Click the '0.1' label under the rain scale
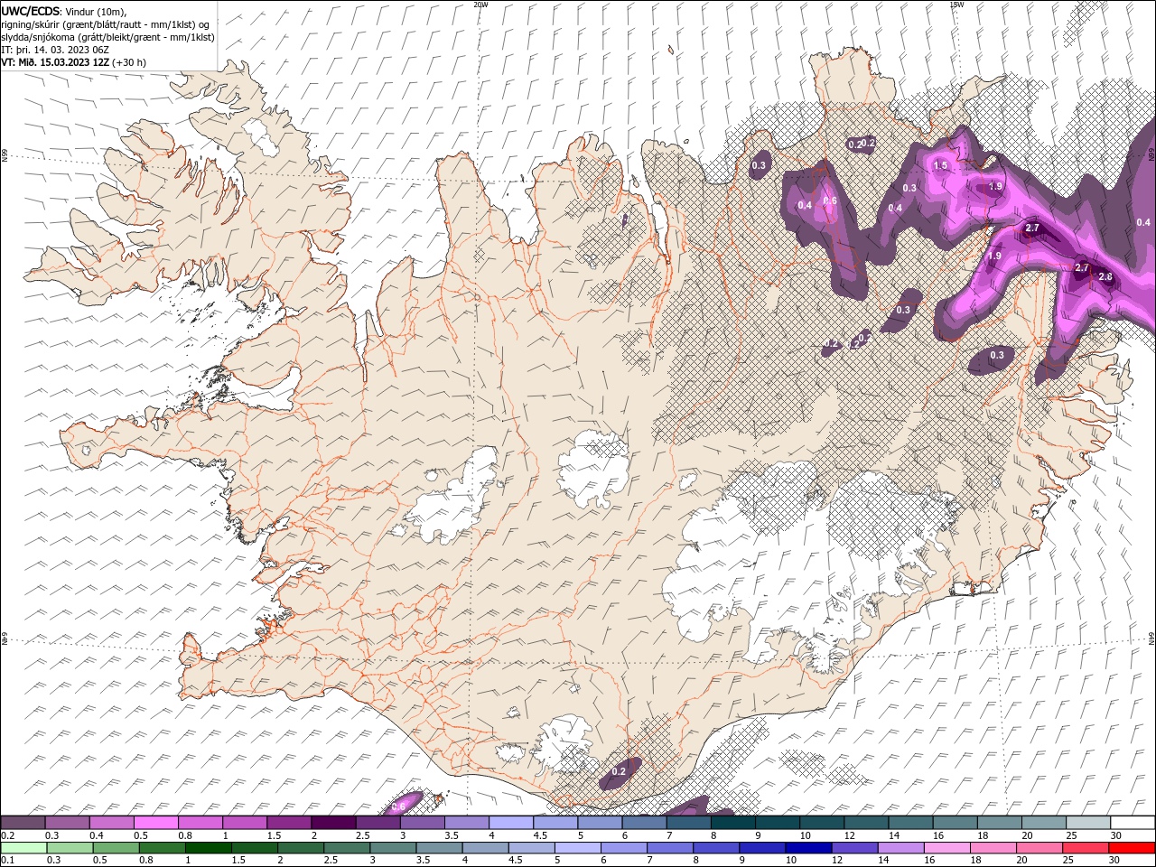Screen dimensions: 1156x867 pyautogui.click(x=5, y=861)
